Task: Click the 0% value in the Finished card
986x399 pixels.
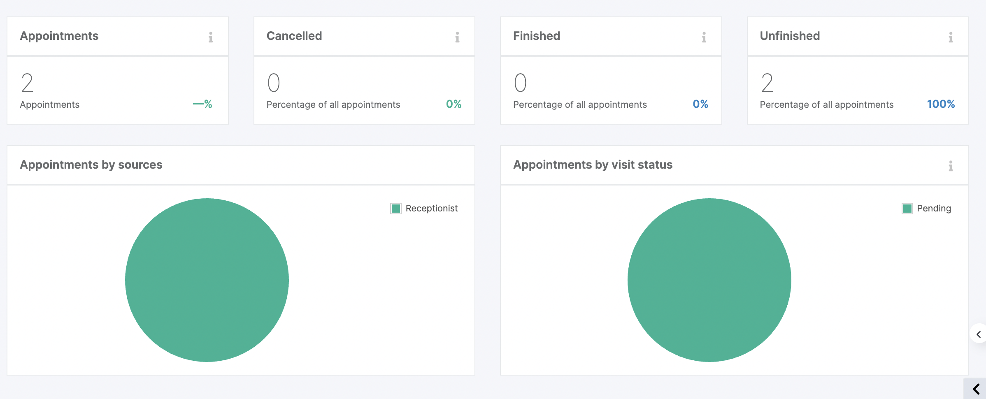Action: point(700,104)
